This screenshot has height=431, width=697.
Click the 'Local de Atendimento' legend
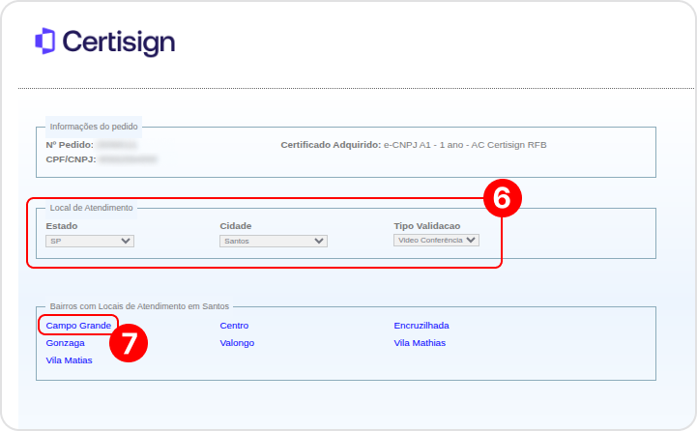(91, 208)
